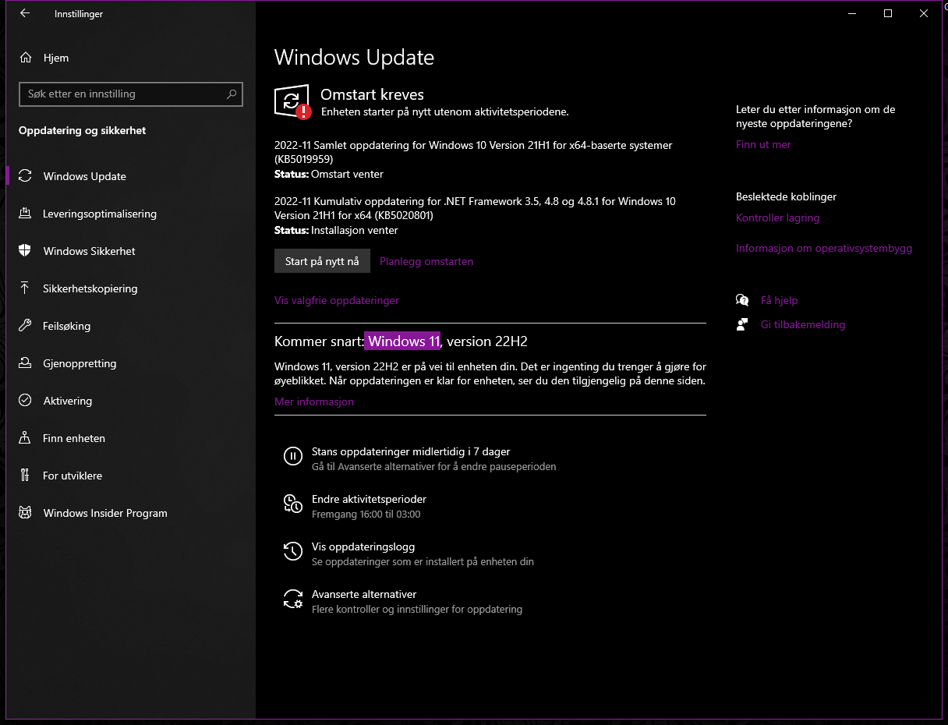Minimize the Innstillinger window

point(852,13)
